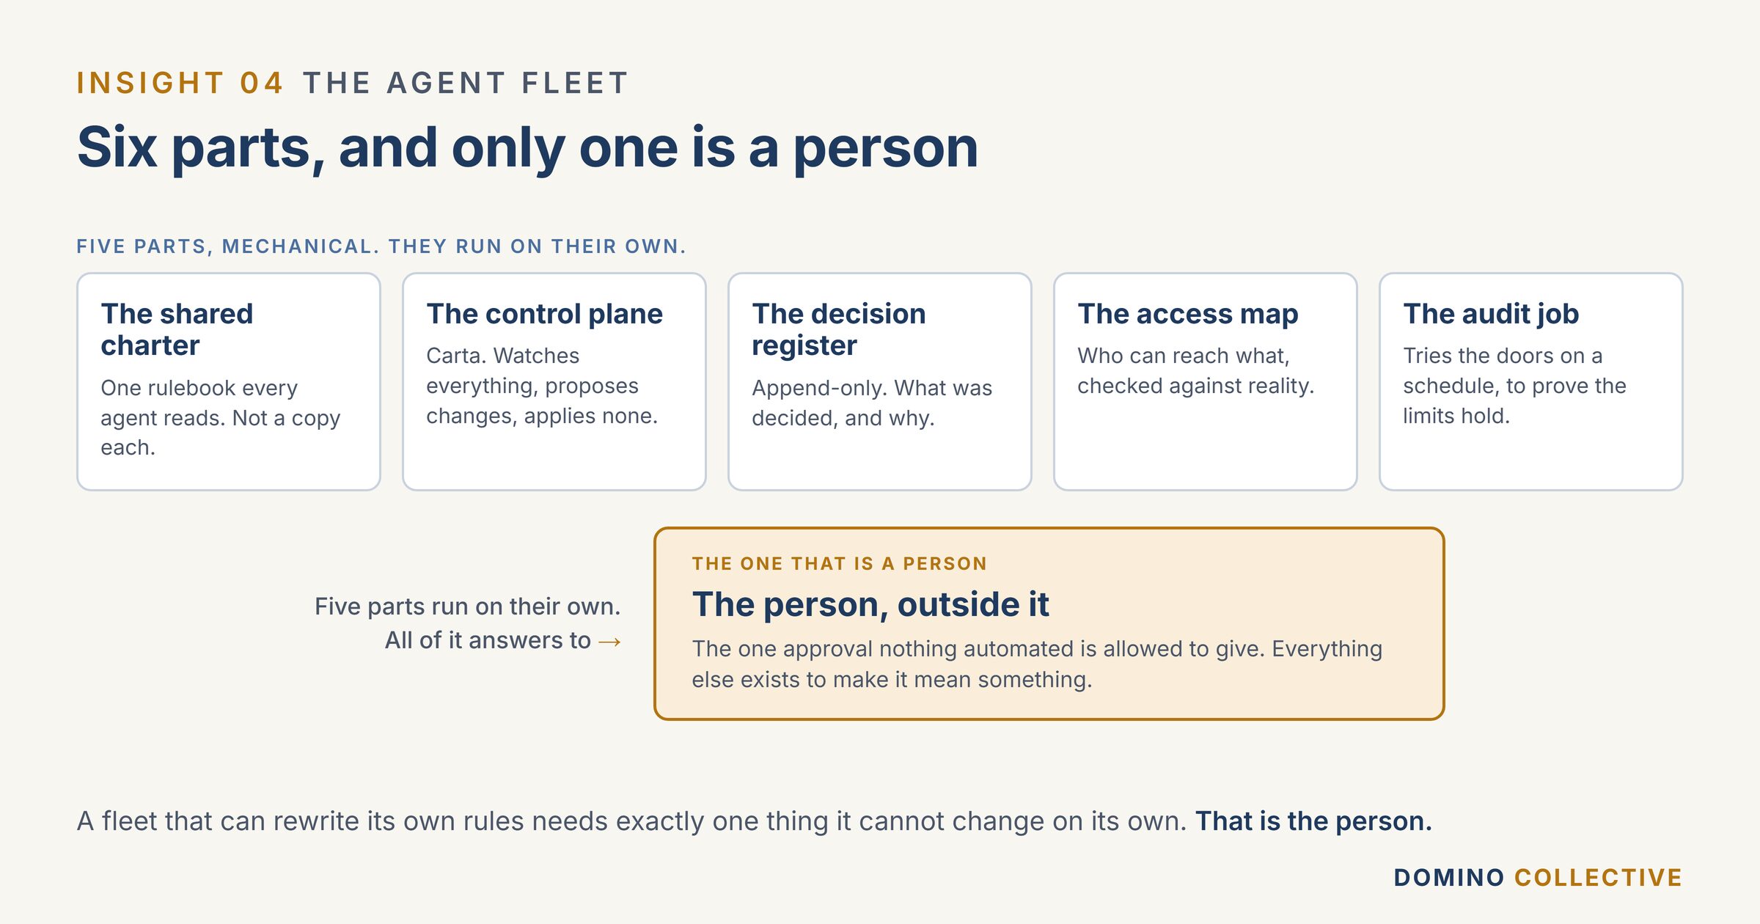1760x924 pixels.
Task: Click the 'The person, outside it' box
Action: pos(1049,623)
